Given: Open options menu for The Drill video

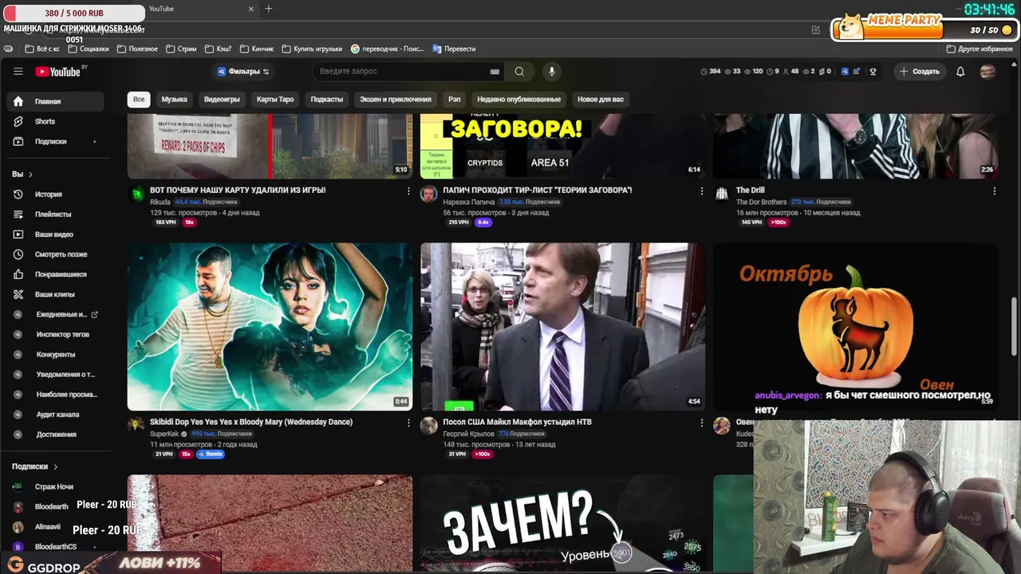Looking at the screenshot, I should tap(994, 191).
